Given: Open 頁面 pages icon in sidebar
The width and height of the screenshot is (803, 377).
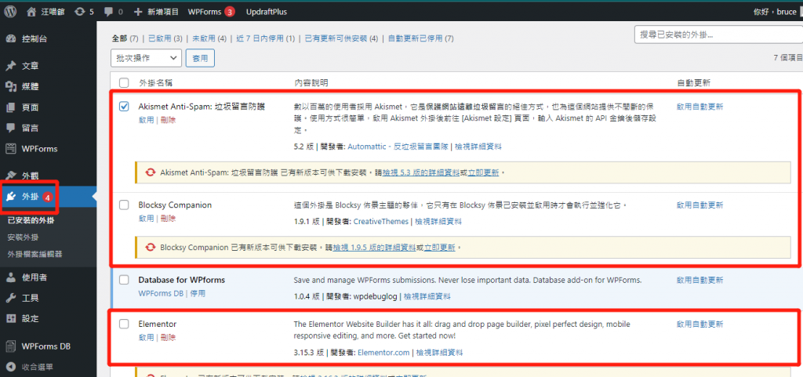Looking at the screenshot, I should tap(11, 107).
